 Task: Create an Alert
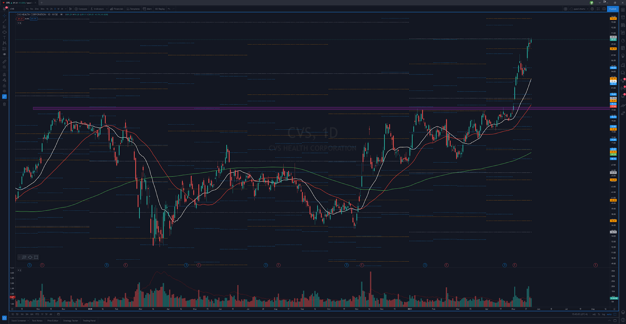[x=147, y=9]
